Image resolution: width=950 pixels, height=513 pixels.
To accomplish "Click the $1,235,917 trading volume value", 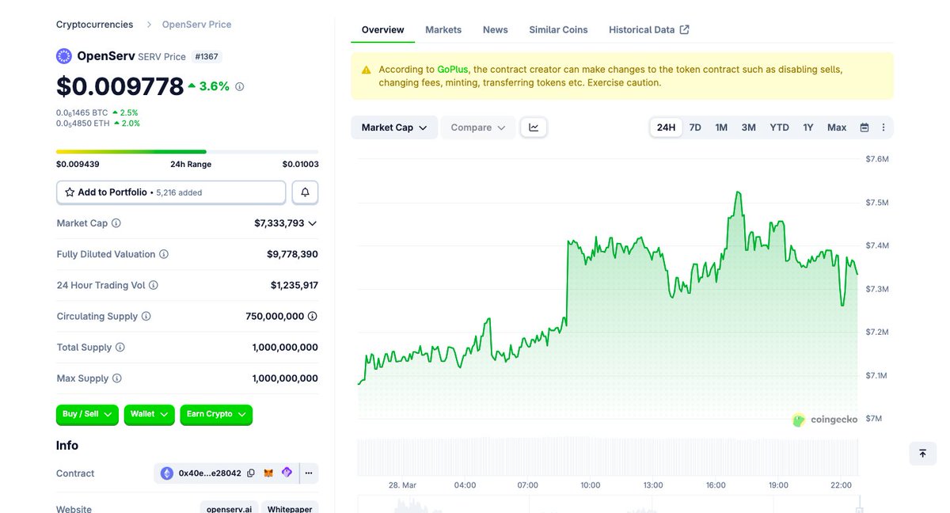I will 294,285.
